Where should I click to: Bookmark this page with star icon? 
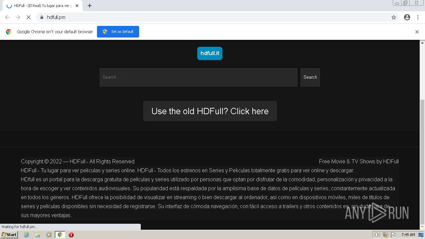pos(394,17)
